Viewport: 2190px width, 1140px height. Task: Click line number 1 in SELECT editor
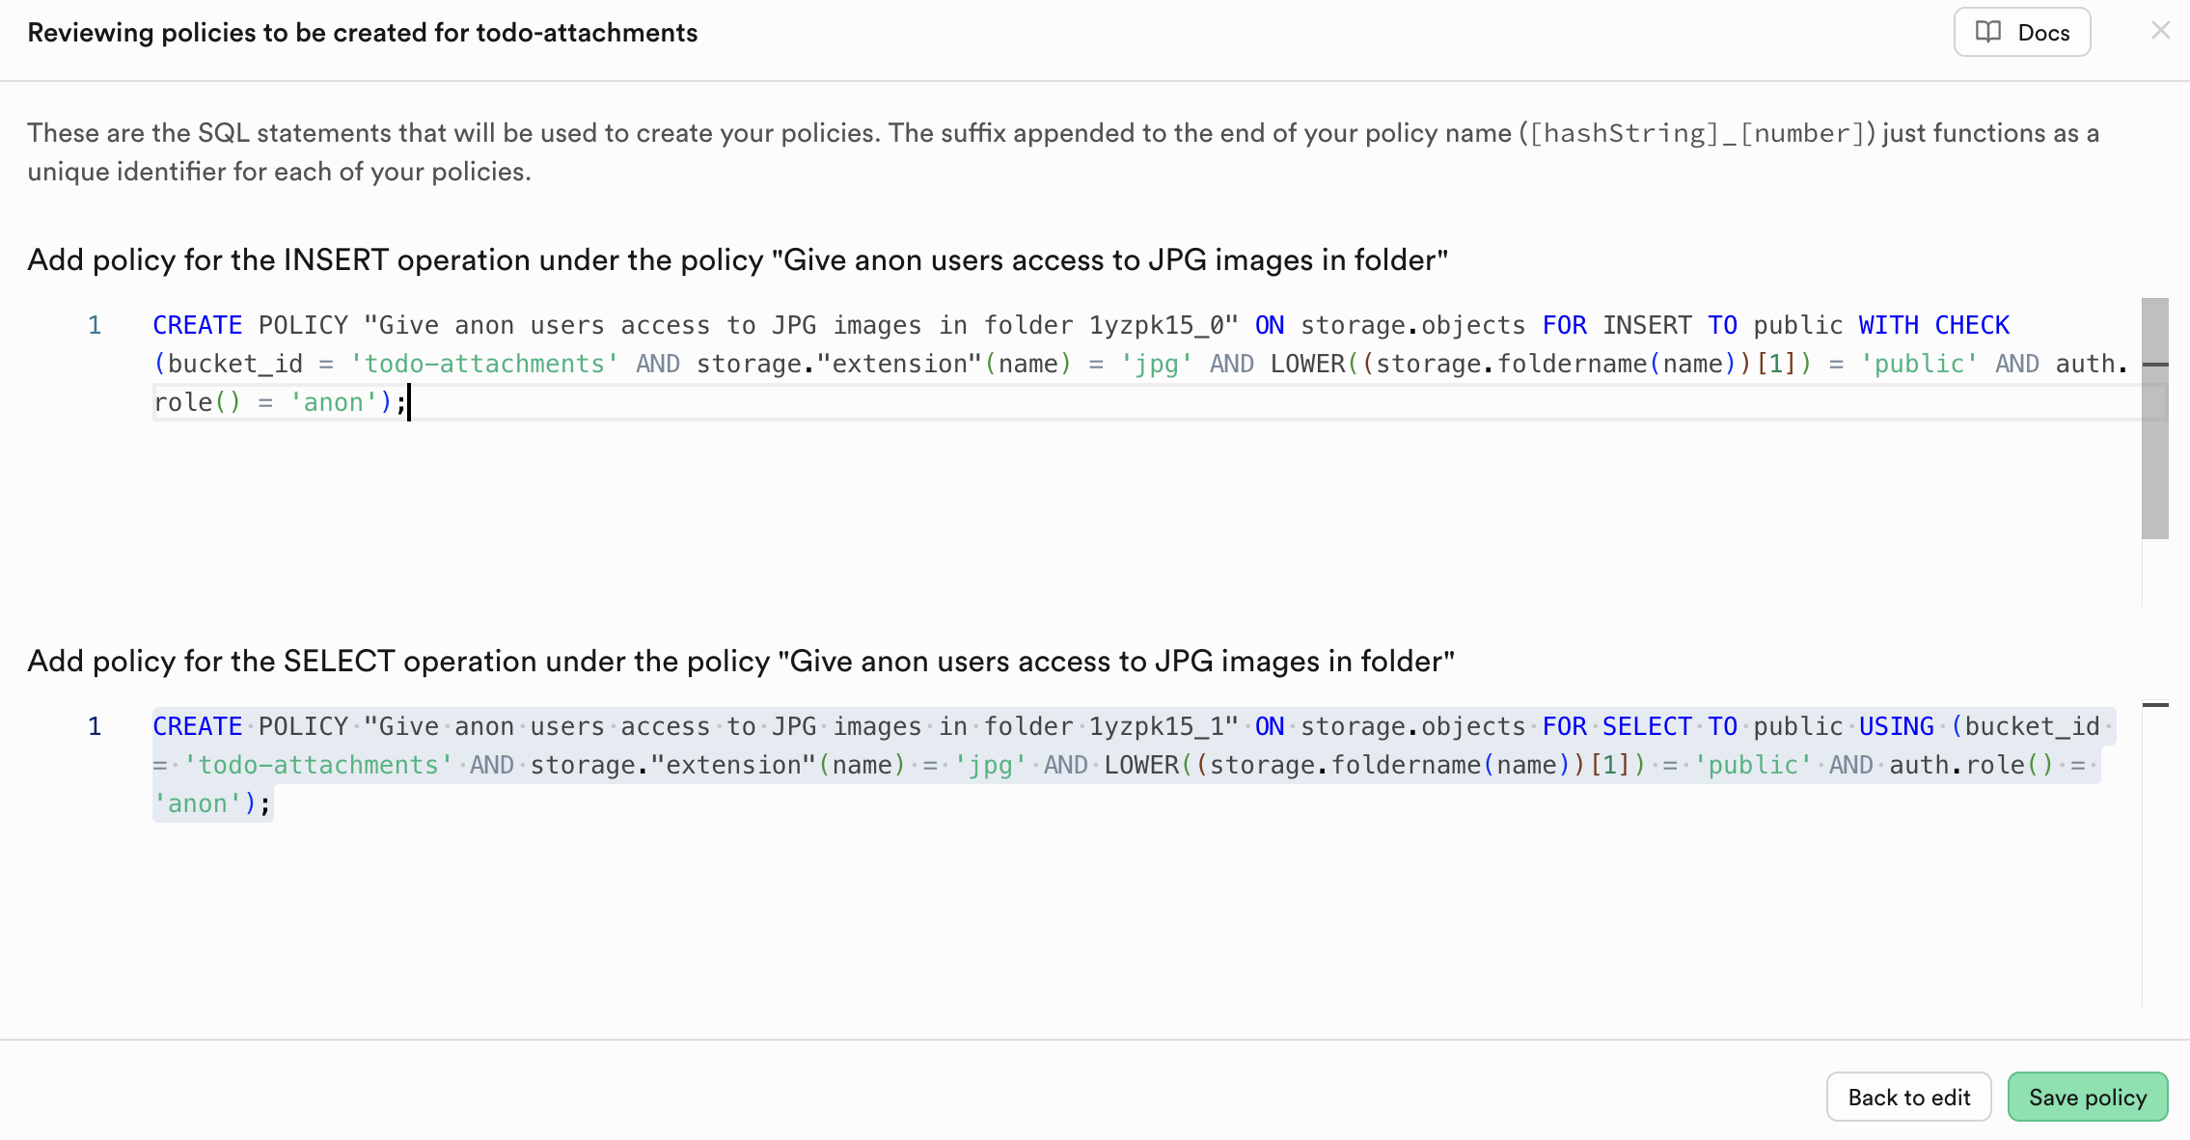(x=95, y=726)
